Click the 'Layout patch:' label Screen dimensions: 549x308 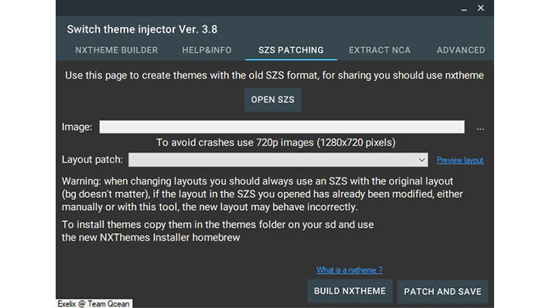tap(92, 160)
